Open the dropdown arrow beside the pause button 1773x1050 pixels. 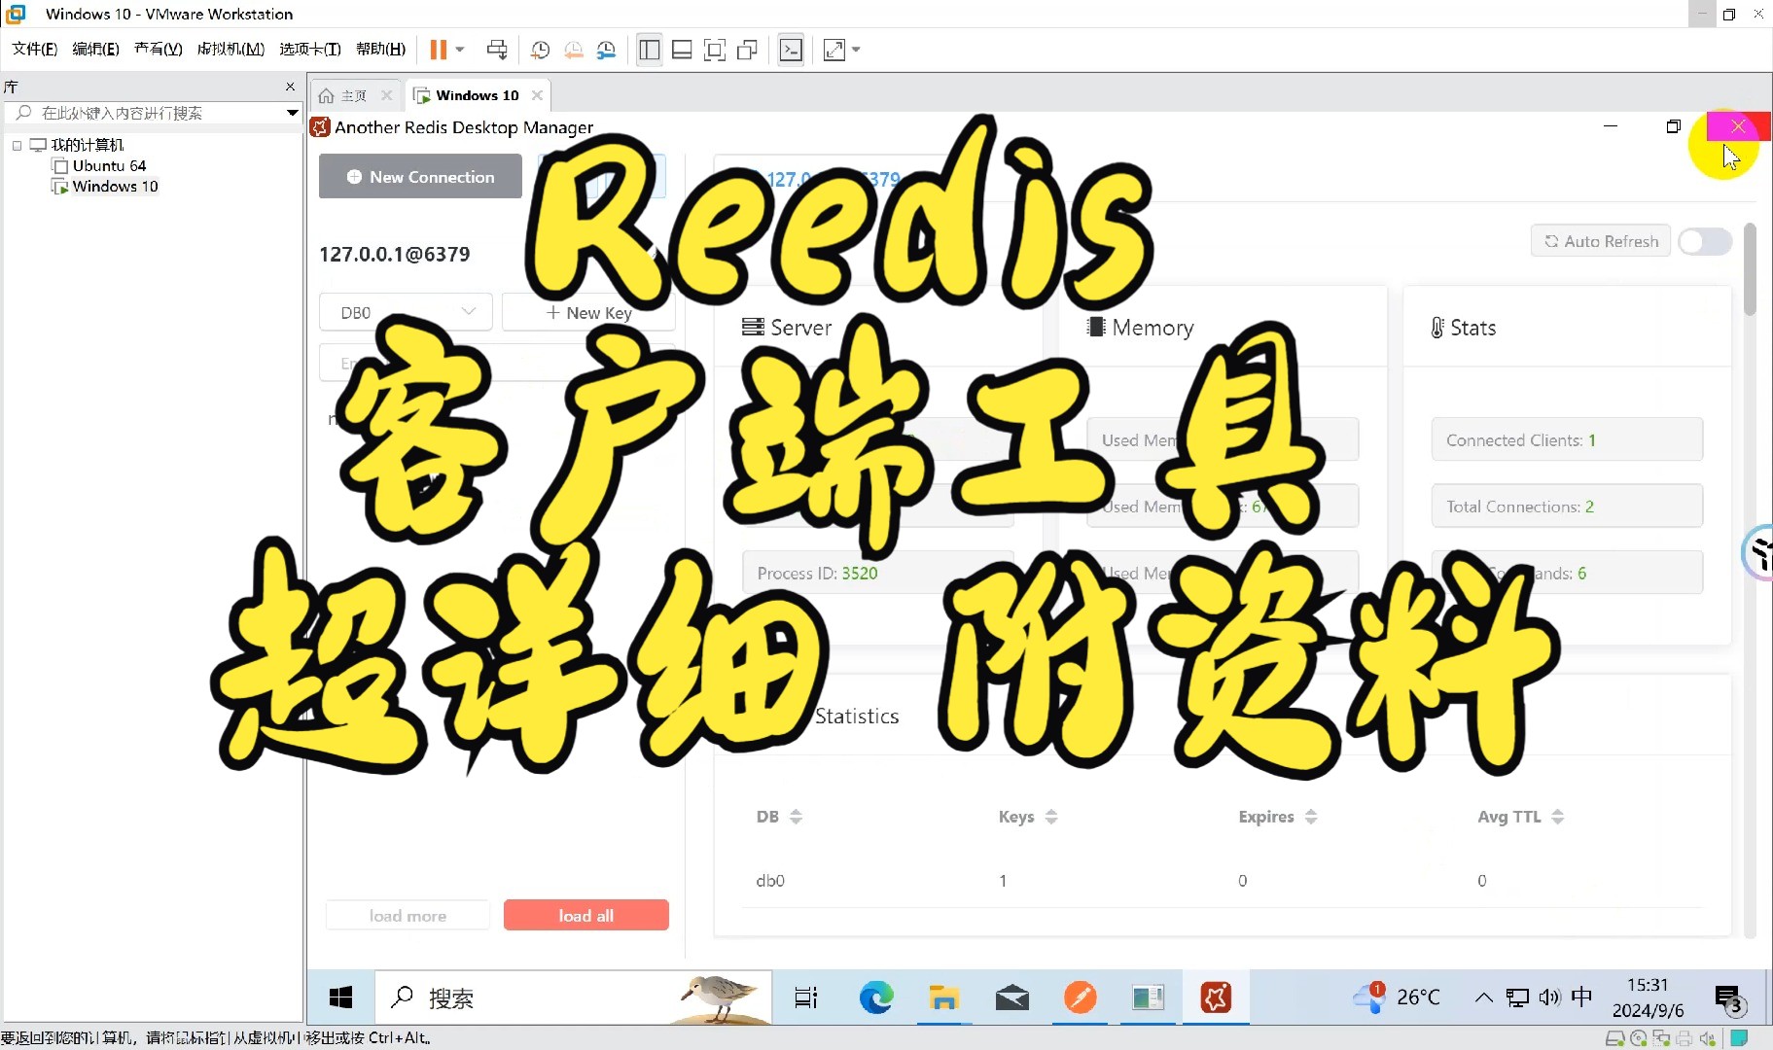click(x=461, y=50)
